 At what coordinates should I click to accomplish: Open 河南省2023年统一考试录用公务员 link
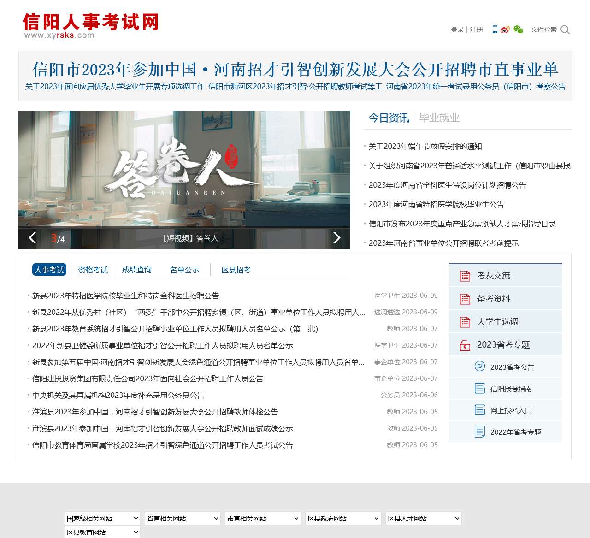[476, 86]
